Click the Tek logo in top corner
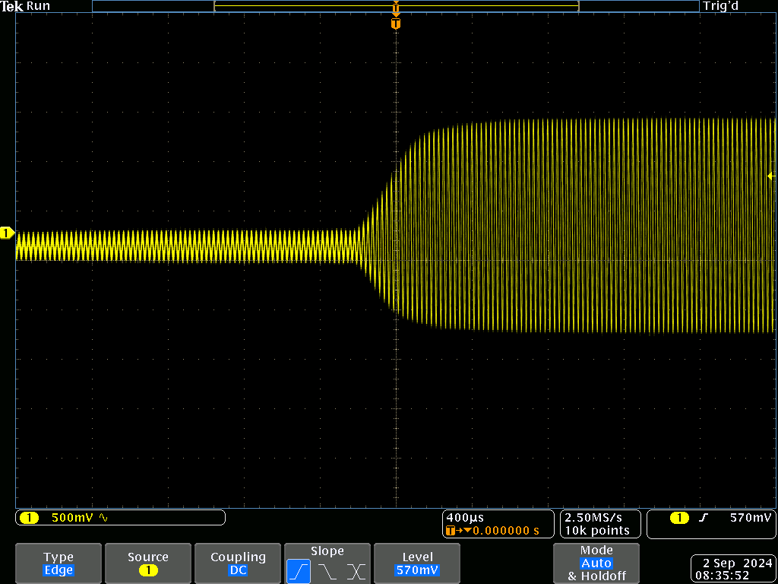Image resolution: width=778 pixels, height=584 pixels. [12, 6]
